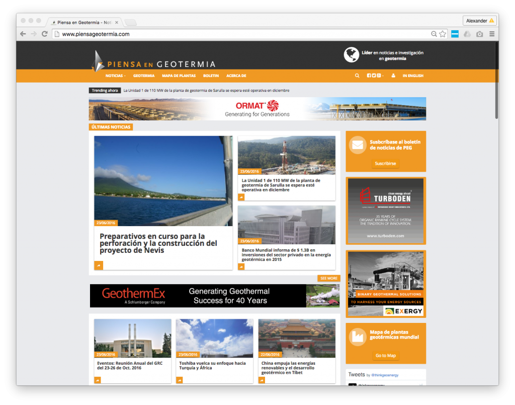Click the Forbidden City image
This screenshot has width=515, height=405.
pyautogui.click(x=297, y=338)
